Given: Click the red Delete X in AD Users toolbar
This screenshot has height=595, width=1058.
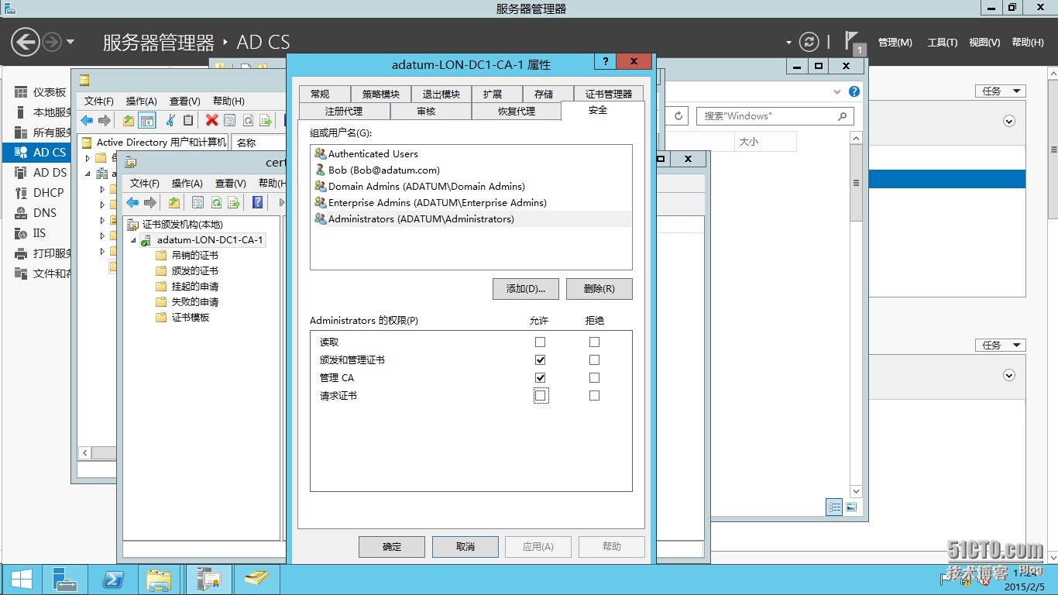Looking at the screenshot, I should [x=211, y=120].
